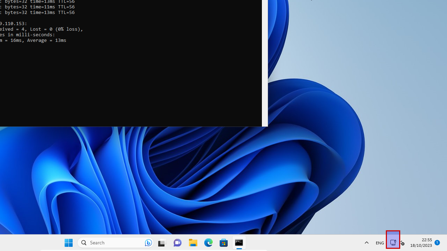Click the taskbar Search box

click(116, 243)
